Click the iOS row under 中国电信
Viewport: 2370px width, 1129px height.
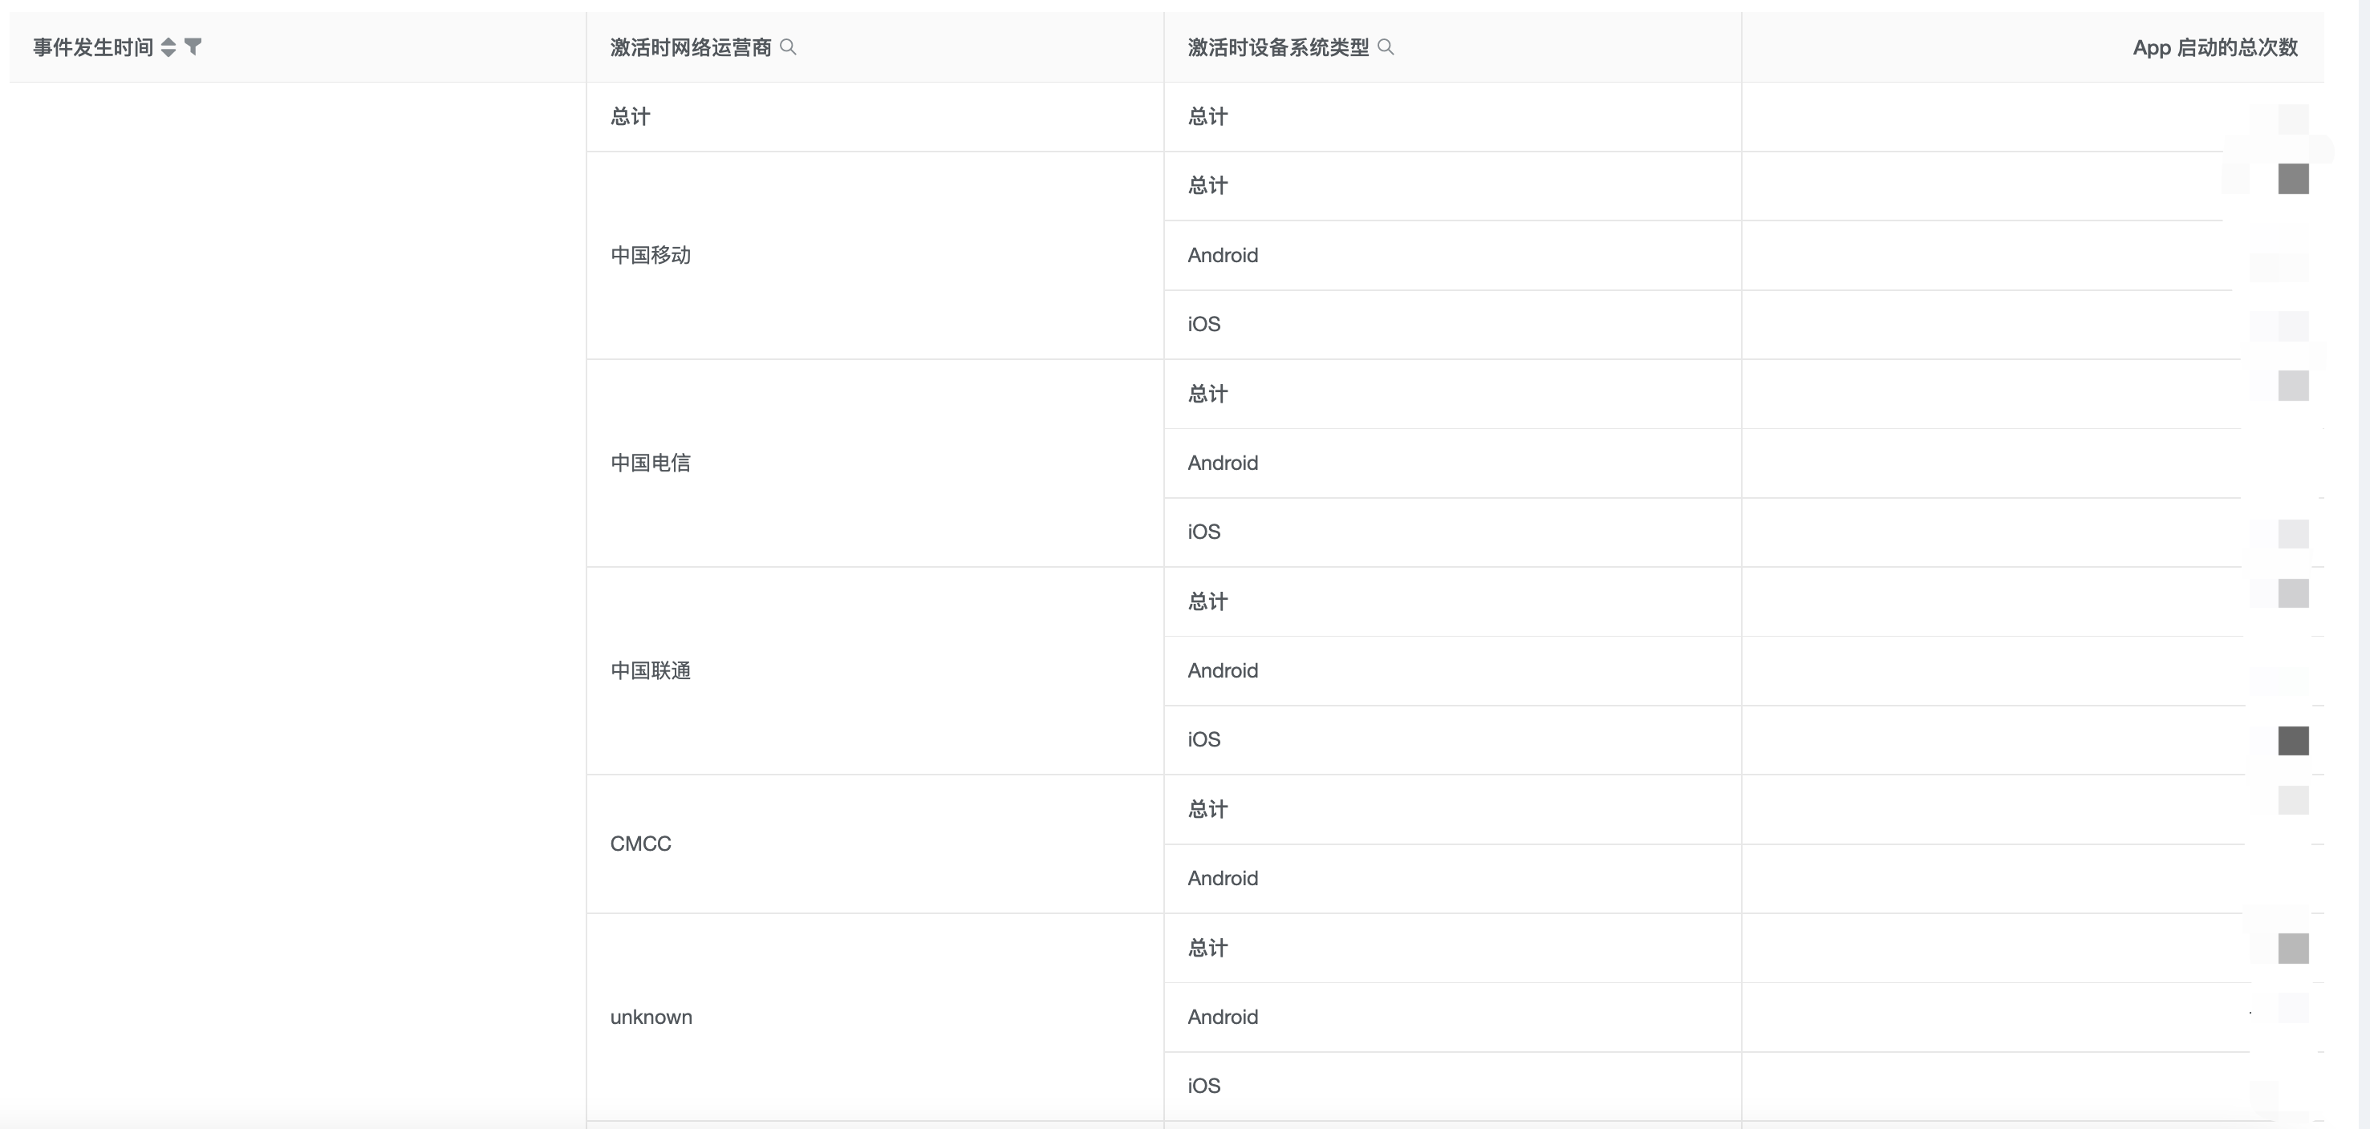point(1203,532)
